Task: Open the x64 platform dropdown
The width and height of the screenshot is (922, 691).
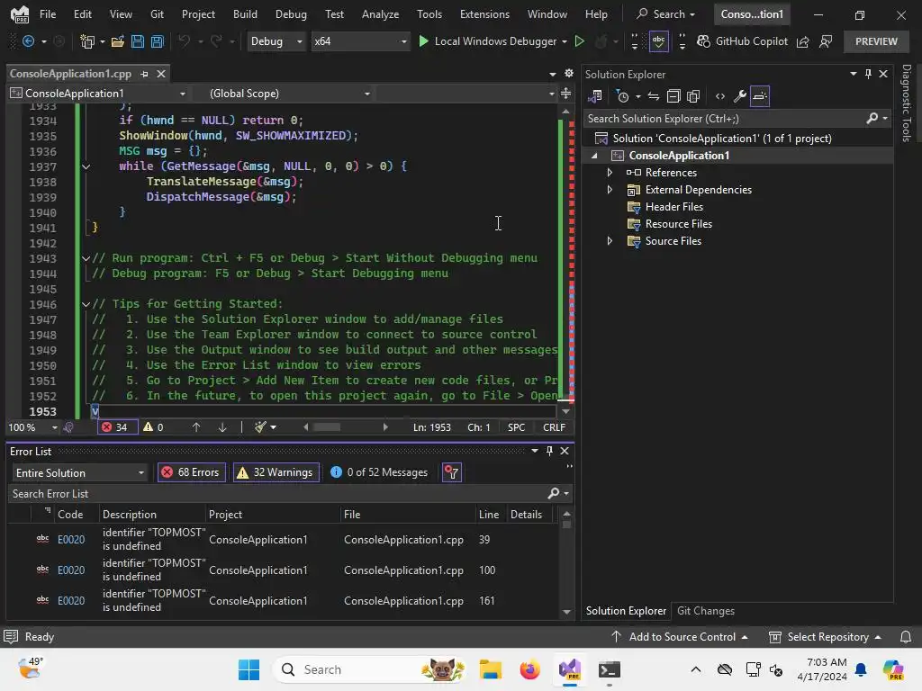Action: click(360, 41)
